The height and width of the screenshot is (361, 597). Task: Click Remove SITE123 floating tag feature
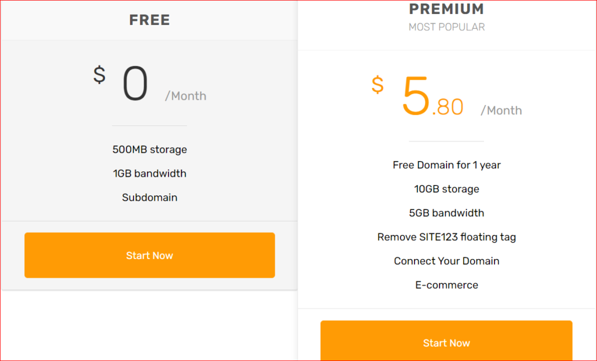click(x=446, y=237)
